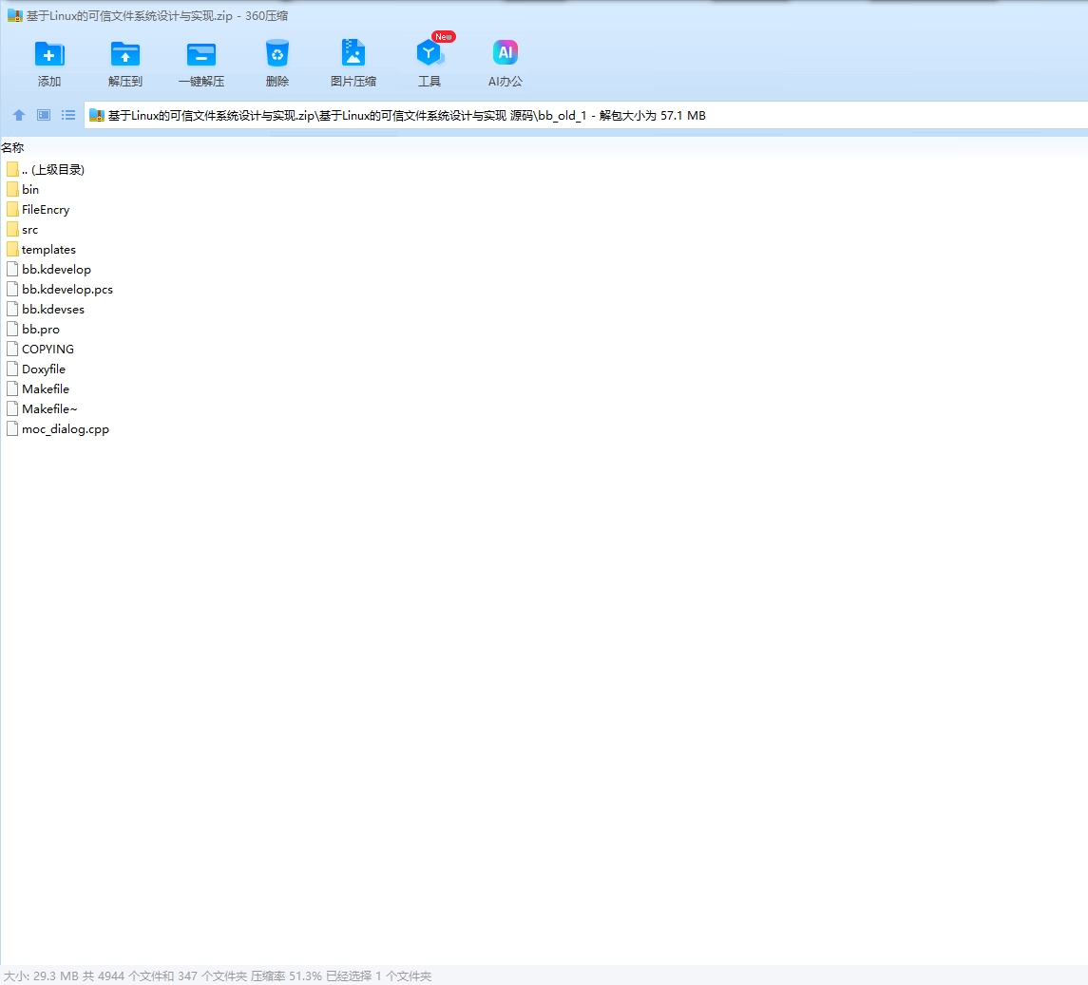Select the templates folder
This screenshot has height=985, width=1088.
tap(48, 250)
